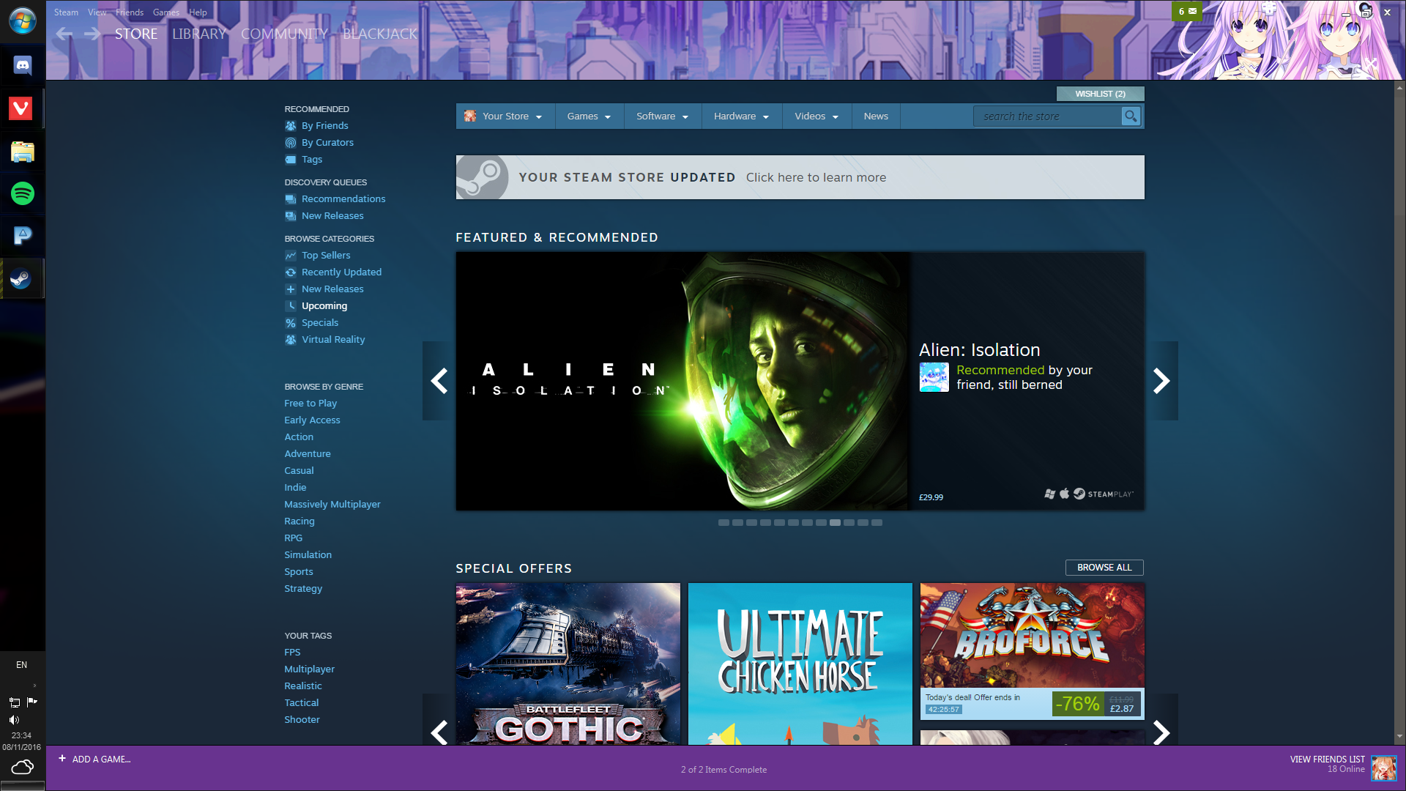Click the Specials percent icon
Screen dimensions: 1406x791
(x=291, y=323)
